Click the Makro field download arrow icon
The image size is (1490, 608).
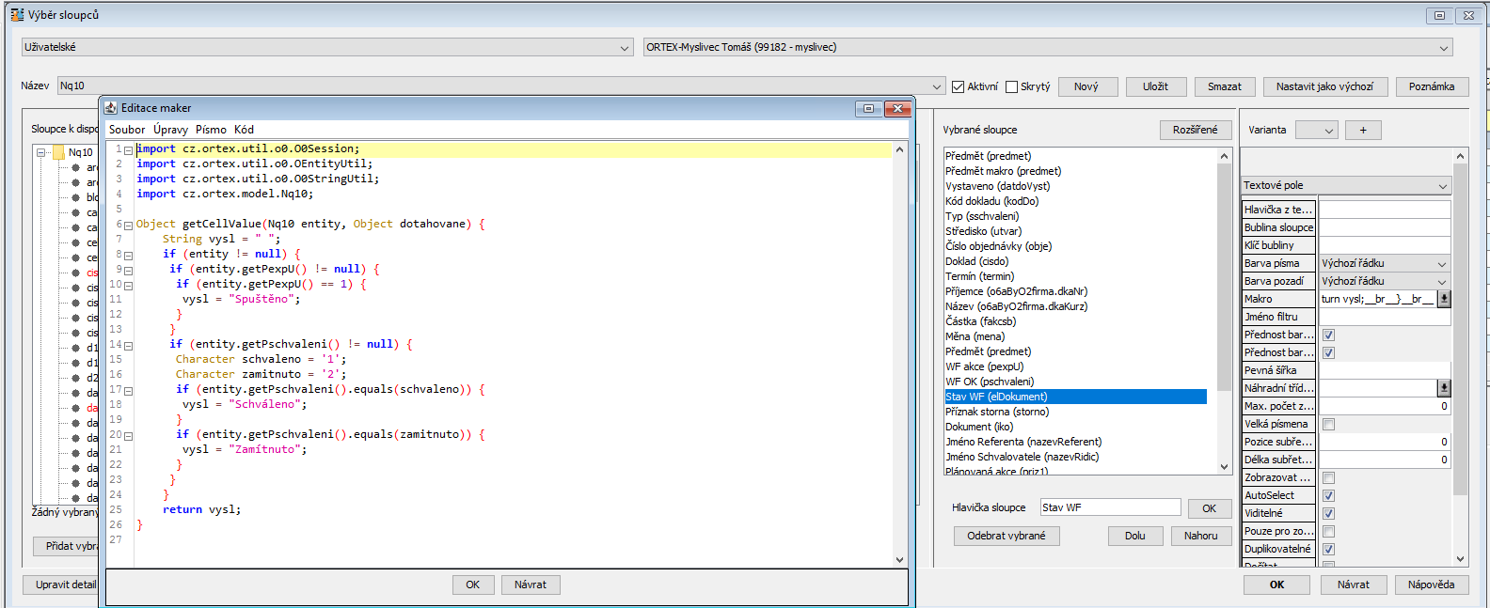[x=1444, y=299]
